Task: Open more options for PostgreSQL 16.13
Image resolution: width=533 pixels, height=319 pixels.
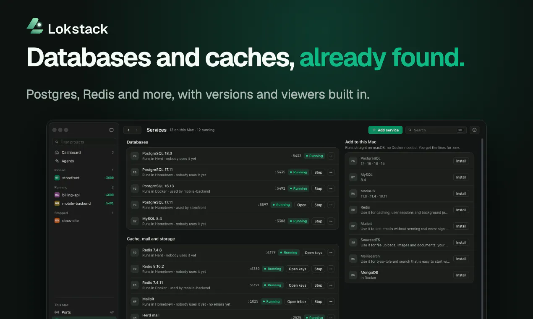Action: (x=331, y=188)
